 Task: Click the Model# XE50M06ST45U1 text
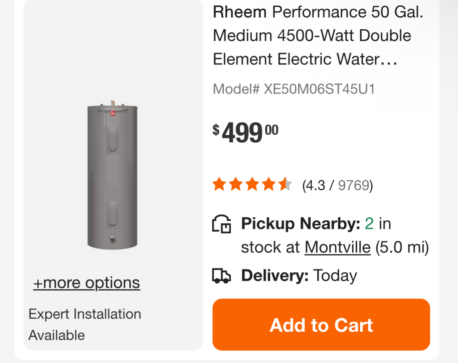pos(294,89)
